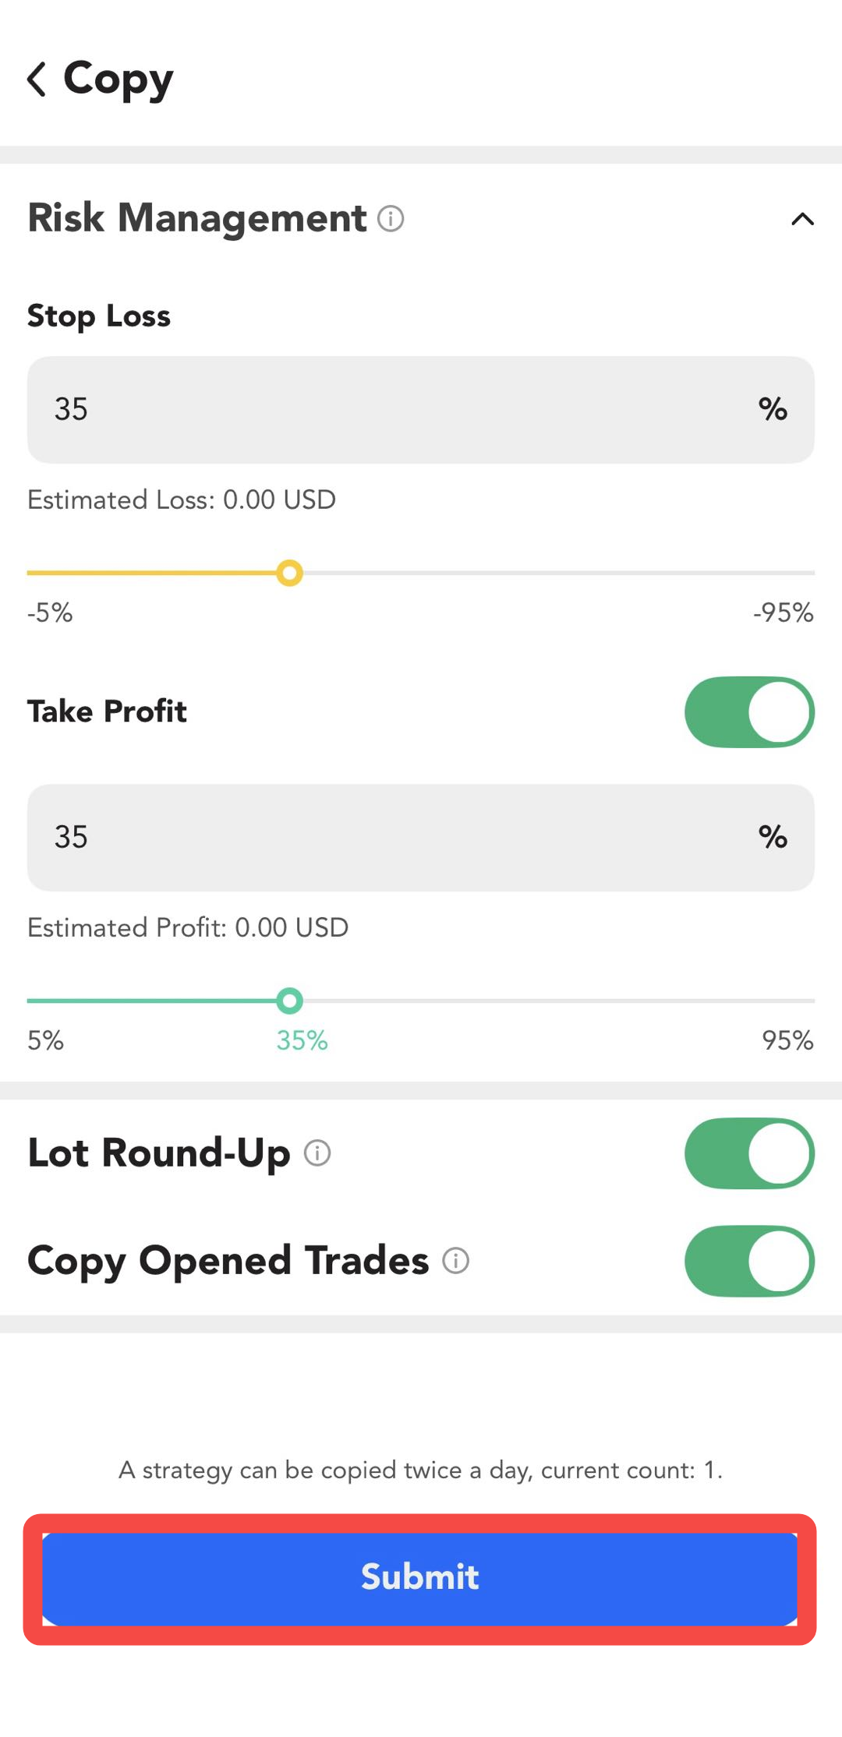The image size is (842, 1737).
Task: Click the green Take Profit slider handle
Action: coord(290,1001)
